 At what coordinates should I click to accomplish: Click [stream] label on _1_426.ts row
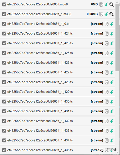pos(97,63)
